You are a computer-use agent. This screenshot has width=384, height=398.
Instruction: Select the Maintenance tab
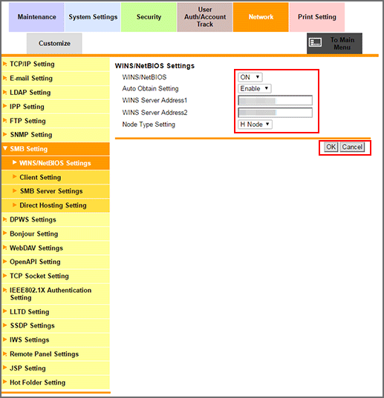[x=36, y=17]
